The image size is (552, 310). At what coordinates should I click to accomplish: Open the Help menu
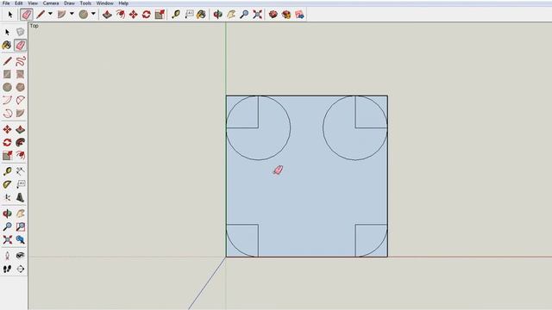pyautogui.click(x=123, y=3)
